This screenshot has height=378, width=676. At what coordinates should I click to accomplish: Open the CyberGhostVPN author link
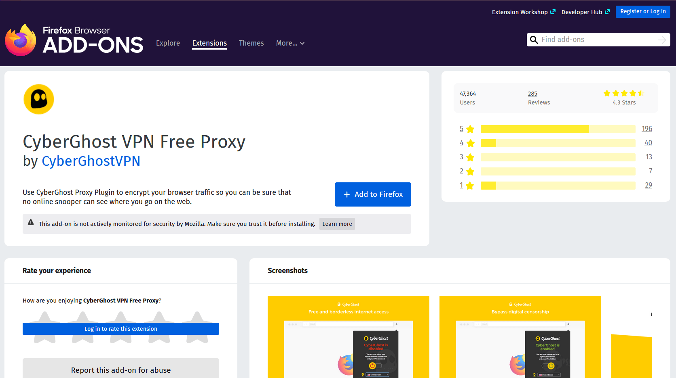point(91,161)
